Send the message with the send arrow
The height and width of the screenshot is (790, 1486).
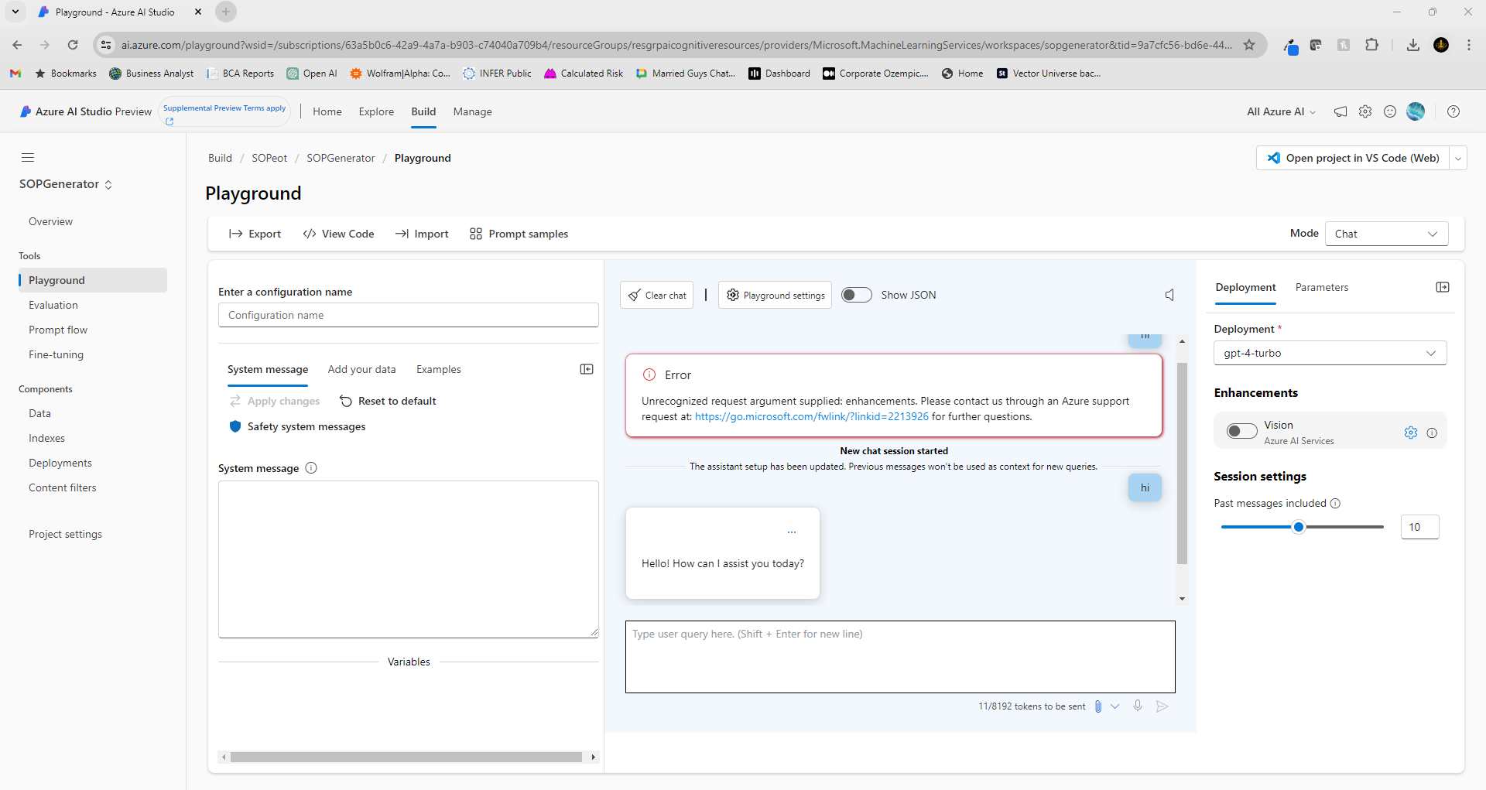coord(1162,706)
